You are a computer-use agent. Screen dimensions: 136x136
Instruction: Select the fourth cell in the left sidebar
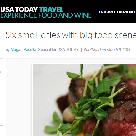[1, 117]
